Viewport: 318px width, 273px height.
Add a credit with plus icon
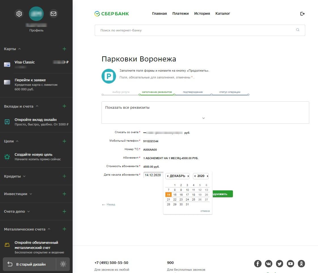pos(64,176)
